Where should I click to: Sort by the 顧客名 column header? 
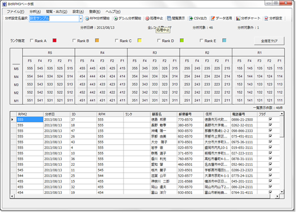[x=163, y=114]
